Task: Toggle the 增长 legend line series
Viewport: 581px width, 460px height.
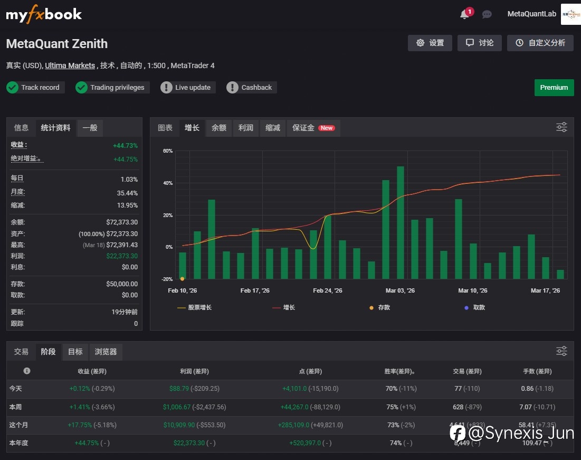Action: [283, 307]
